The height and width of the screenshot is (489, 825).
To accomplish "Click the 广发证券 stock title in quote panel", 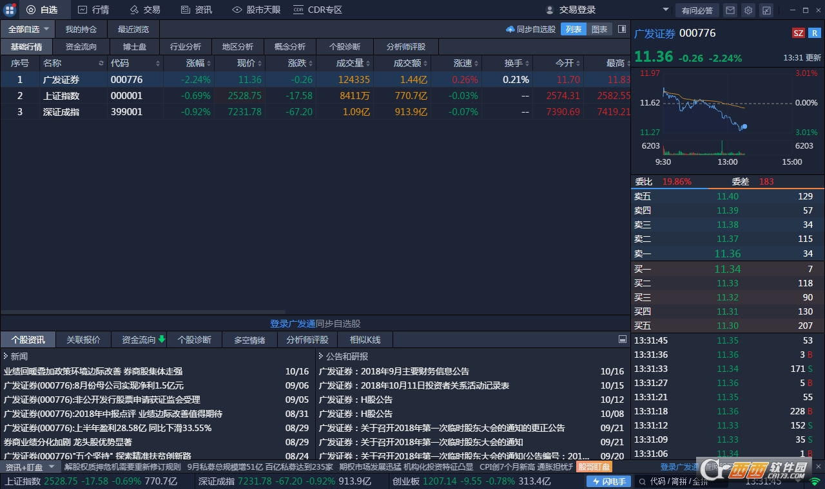I will click(x=655, y=33).
